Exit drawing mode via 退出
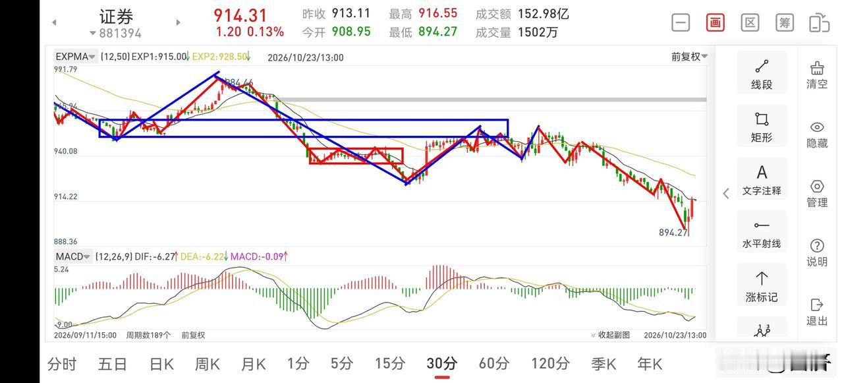This screenshot has height=383, width=842. [817, 312]
